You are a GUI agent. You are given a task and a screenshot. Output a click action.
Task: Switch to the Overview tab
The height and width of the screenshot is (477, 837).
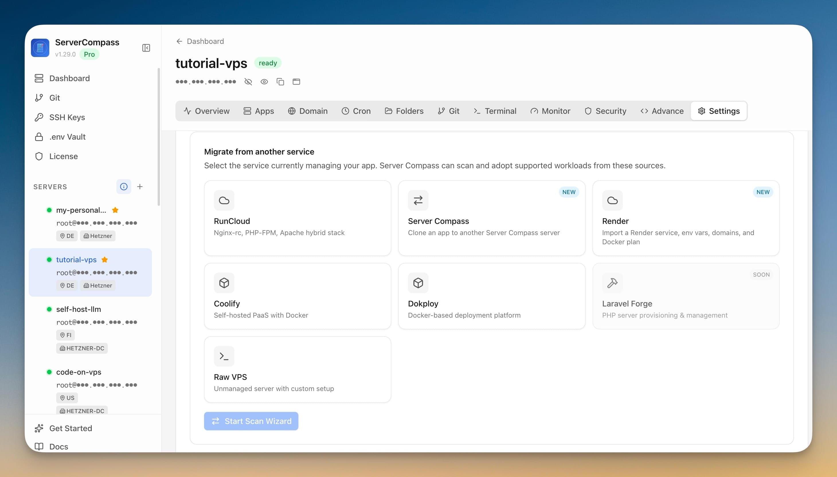207,111
